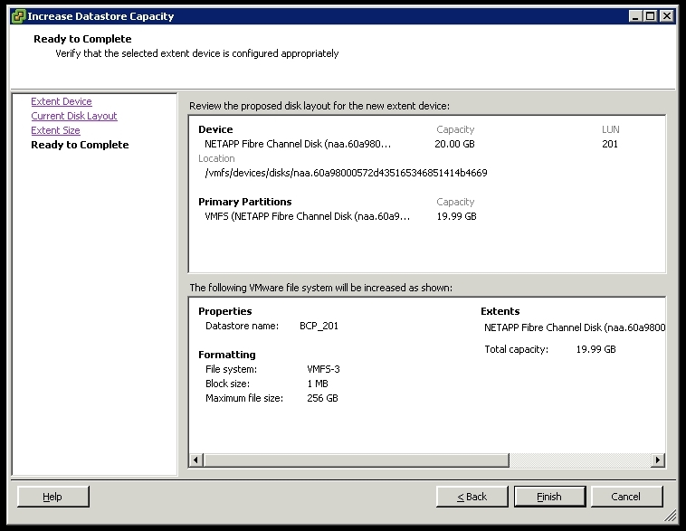Click the vSphere icon in title bar
Image resolution: width=686 pixels, height=531 pixels.
(18, 16)
